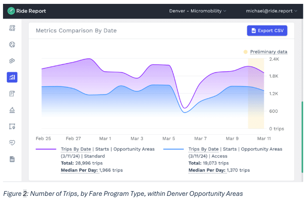This screenshot has height=198, width=308.
Task: Select the map area pin sidebar icon
Action: [12, 127]
